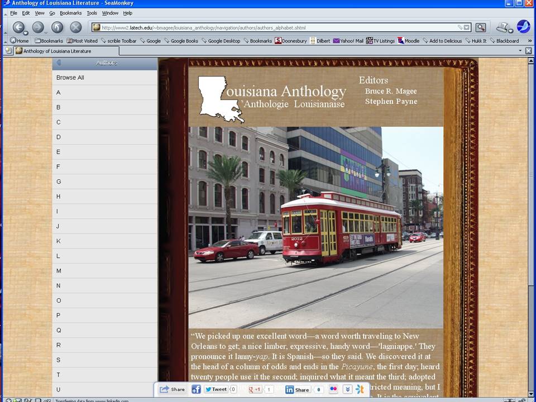Open the Bookmarks menu
This screenshot has height=402, width=536.
pyautogui.click(x=70, y=13)
